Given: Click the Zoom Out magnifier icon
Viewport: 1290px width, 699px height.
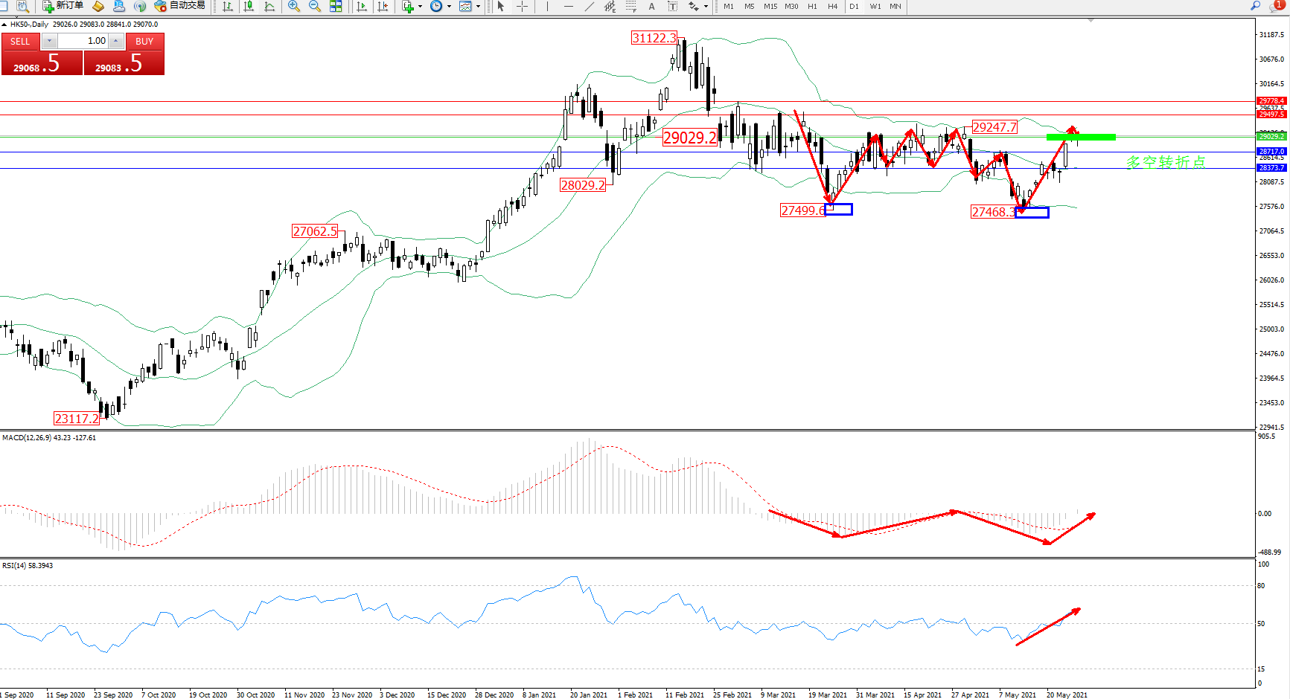Looking at the screenshot, I should coord(314,6).
